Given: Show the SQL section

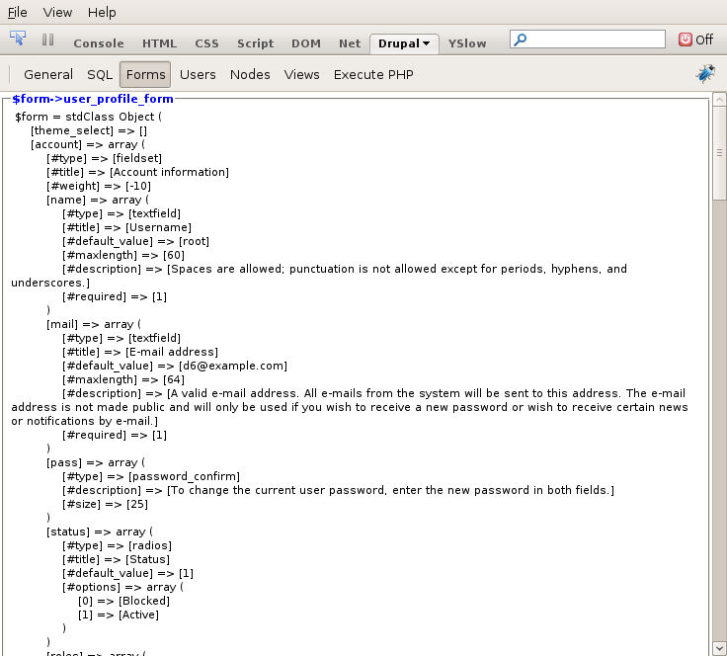Looking at the screenshot, I should [100, 74].
